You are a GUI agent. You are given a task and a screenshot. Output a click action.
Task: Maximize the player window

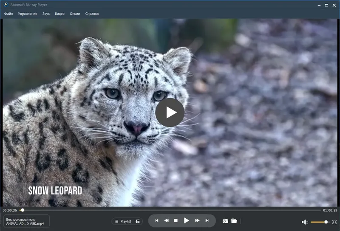click(x=326, y=5)
